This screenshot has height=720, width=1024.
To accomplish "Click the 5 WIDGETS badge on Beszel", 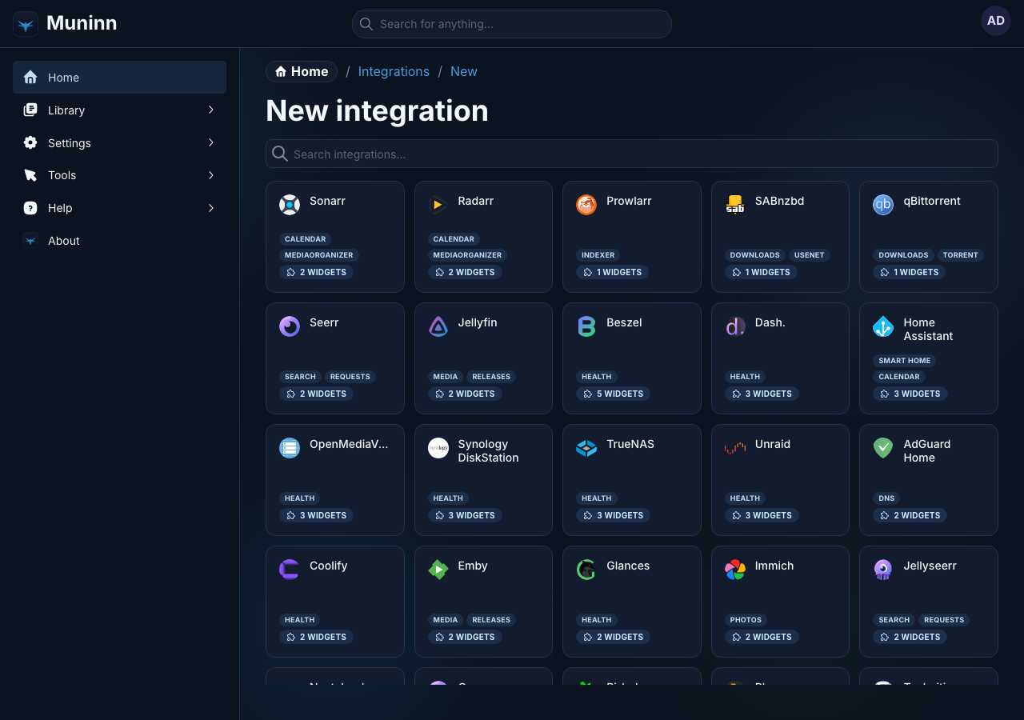I will (x=614, y=394).
